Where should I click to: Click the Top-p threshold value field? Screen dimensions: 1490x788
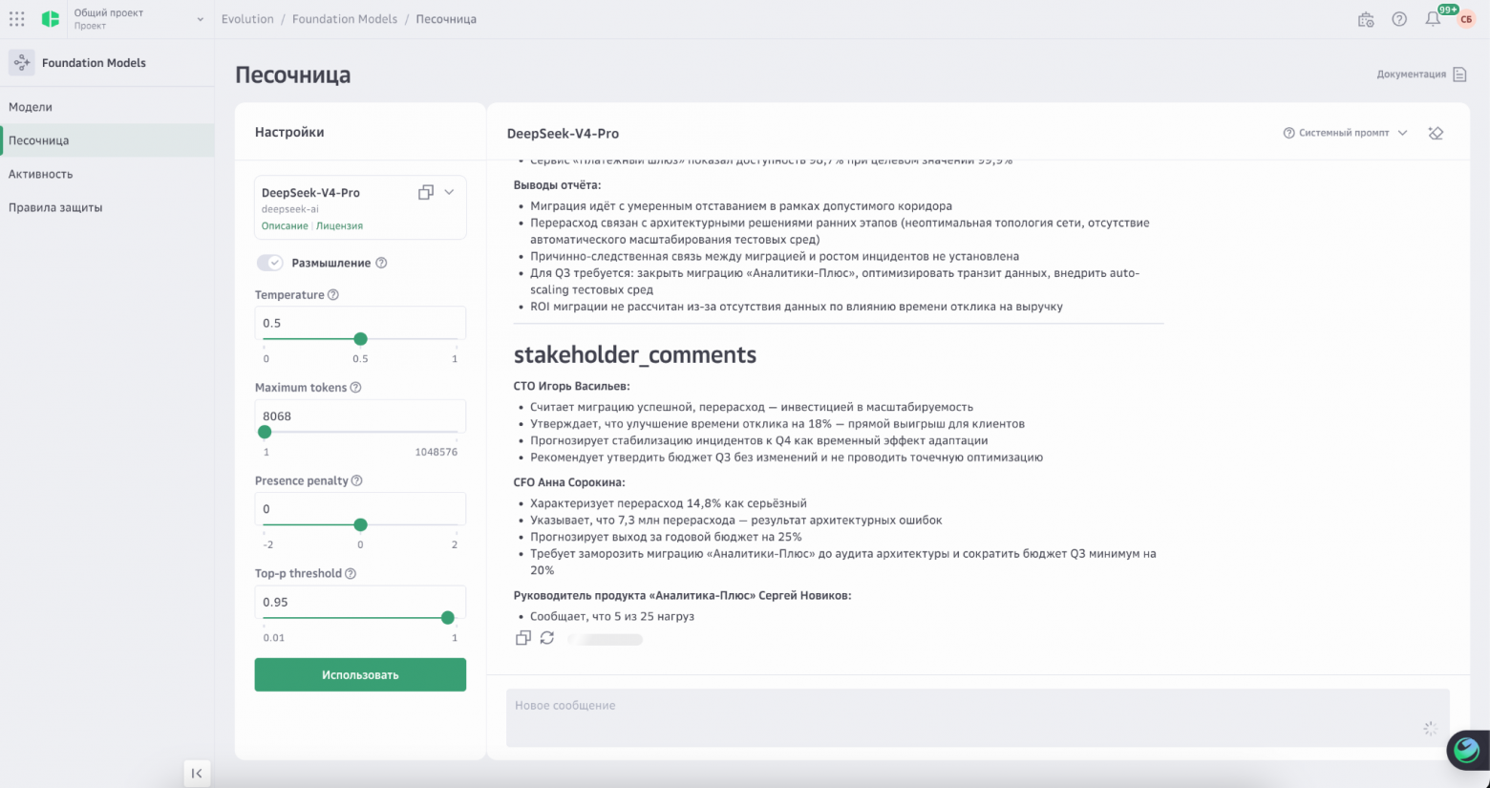click(x=360, y=602)
